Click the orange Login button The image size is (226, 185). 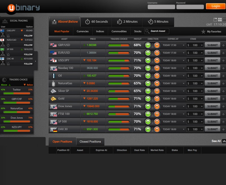coord(216,6)
